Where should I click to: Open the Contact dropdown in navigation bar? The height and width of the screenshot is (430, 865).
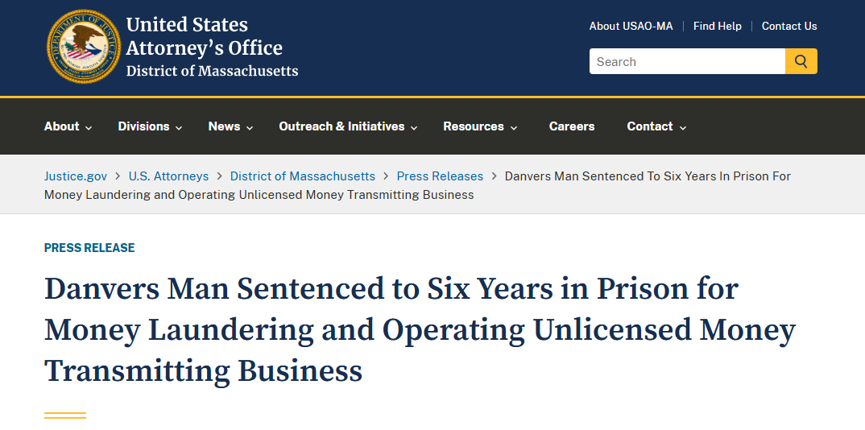point(656,126)
